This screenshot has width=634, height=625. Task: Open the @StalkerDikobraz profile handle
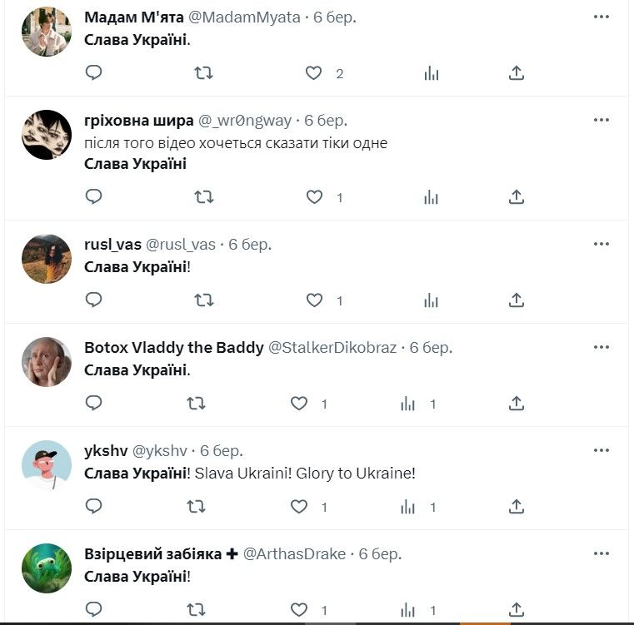(332, 347)
